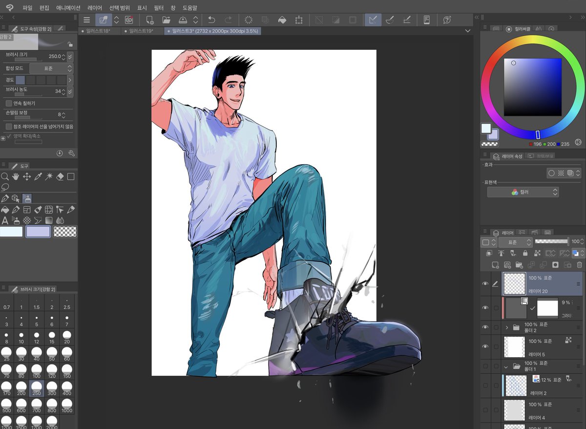Click the Undo arrow in command bar
This screenshot has width=586, height=429.
pyautogui.click(x=211, y=20)
